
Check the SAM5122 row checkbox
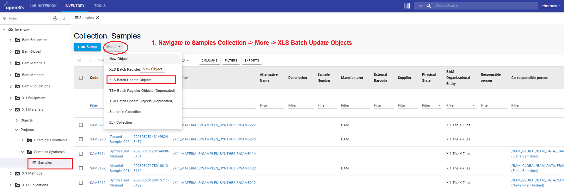pos(81,168)
